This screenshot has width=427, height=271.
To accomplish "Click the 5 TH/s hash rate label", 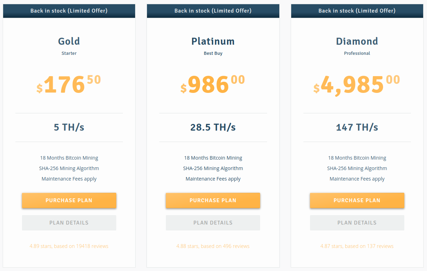I will (x=69, y=127).
